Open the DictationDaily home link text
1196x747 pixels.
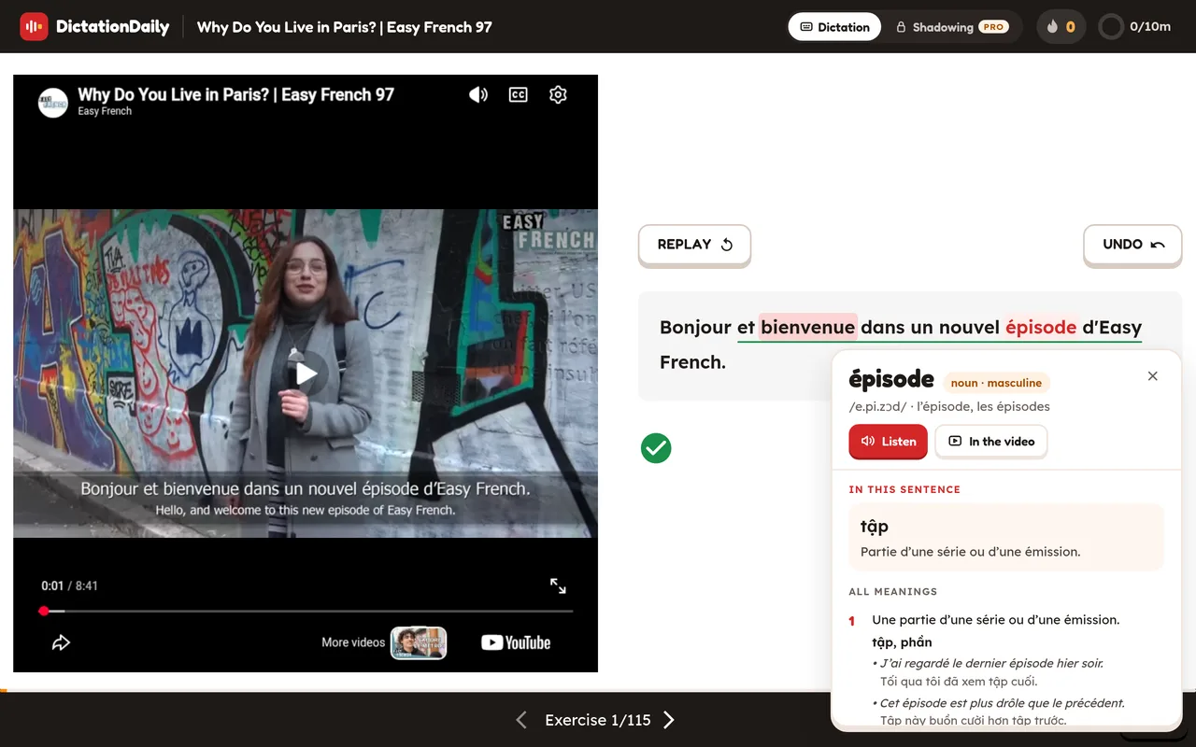[112, 27]
